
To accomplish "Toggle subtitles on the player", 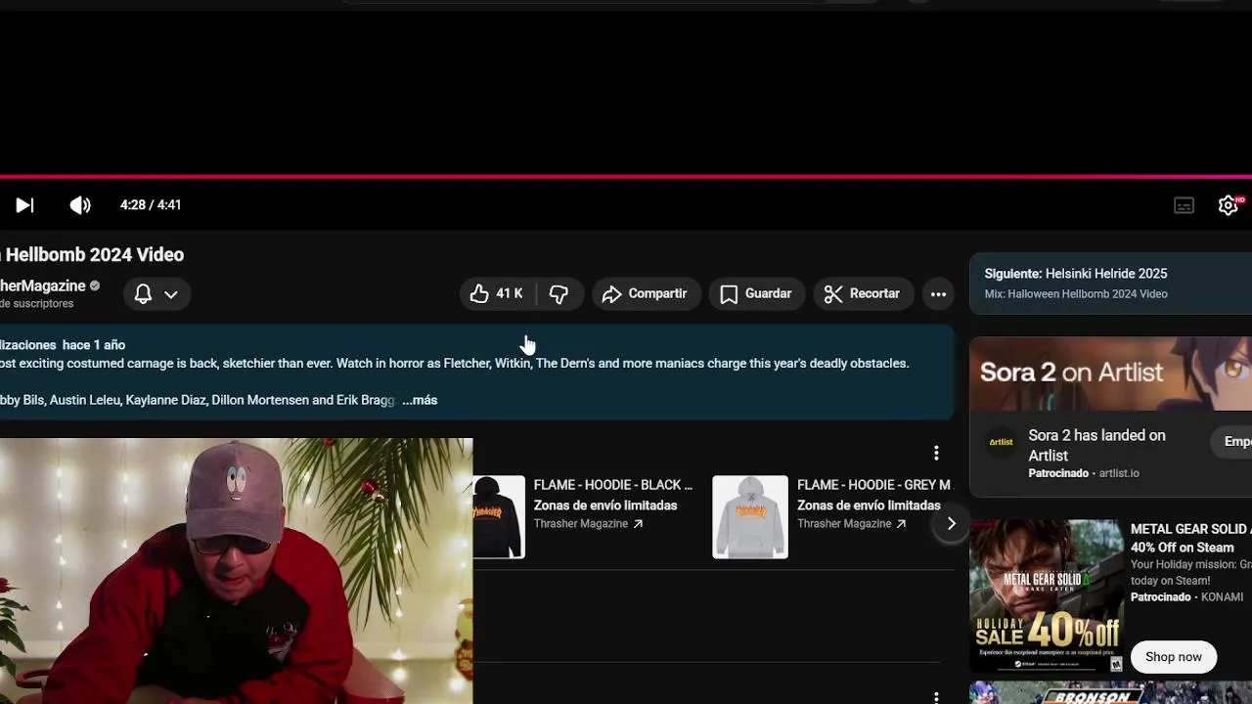I will click(1184, 205).
